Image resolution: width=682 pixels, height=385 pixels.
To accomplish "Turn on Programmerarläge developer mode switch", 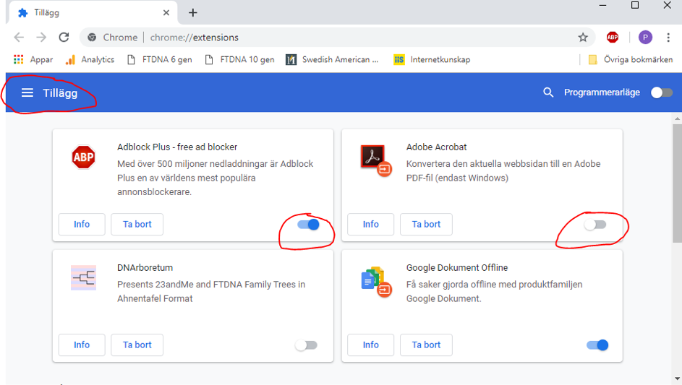I will pos(661,92).
